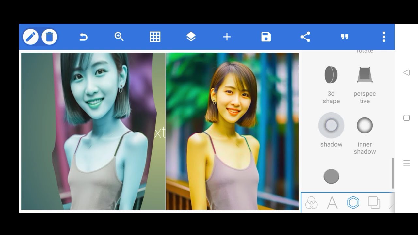
Task: Select the teal-tinted left photo
Action: pos(93,132)
